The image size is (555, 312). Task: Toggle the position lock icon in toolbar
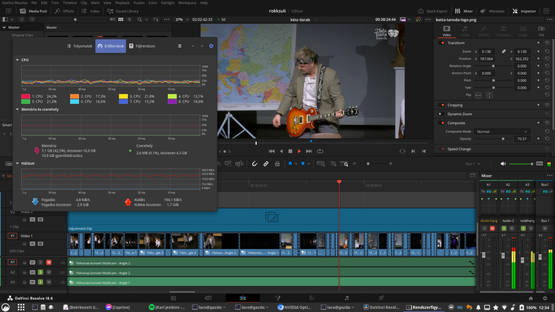tap(277, 164)
